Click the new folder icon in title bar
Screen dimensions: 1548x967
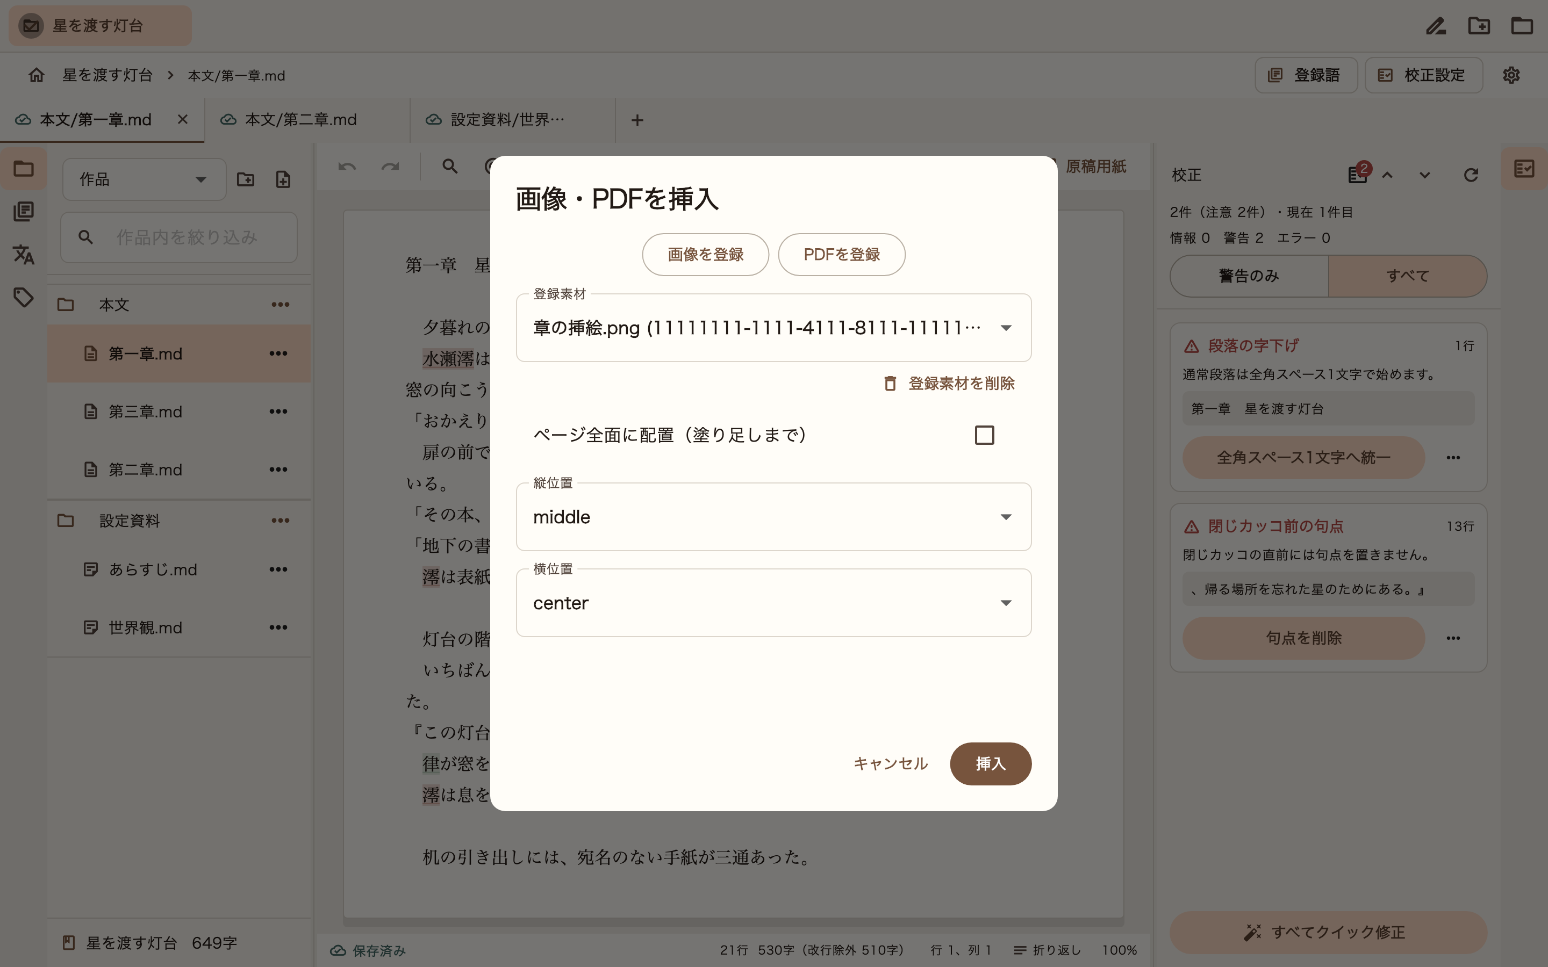pyautogui.click(x=1479, y=26)
